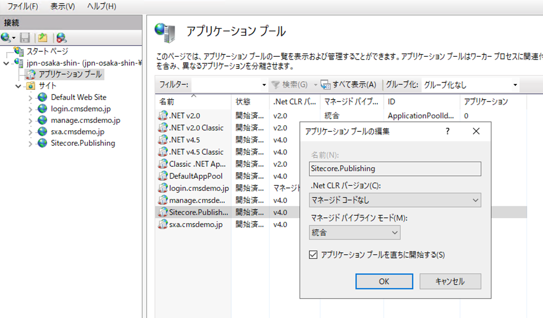Open the connect icon dropdown arrow
The width and height of the screenshot is (543, 318).
[x=14, y=38]
